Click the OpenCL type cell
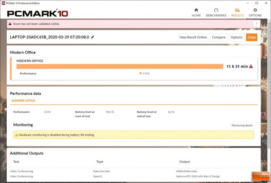 coord(97,176)
